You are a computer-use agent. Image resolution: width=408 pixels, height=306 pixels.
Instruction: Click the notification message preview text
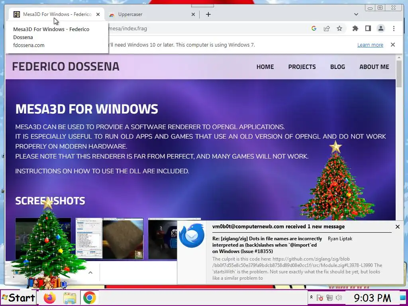(x=297, y=269)
